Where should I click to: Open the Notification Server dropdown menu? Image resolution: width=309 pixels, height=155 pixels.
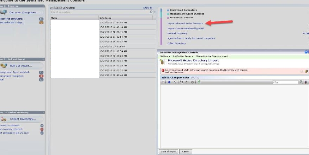tap(183, 56)
